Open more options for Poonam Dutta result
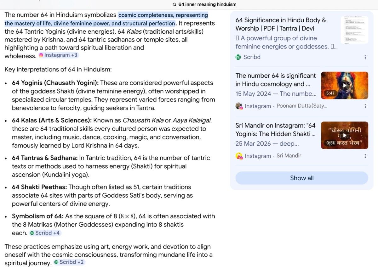Viewport: 378px width, 269px height. (x=365, y=106)
